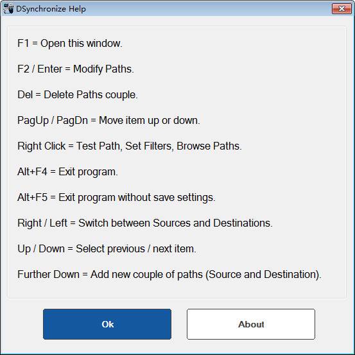Click the words 'Browse Paths' in help text
The image size is (355, 355).
tap(209, 146)
